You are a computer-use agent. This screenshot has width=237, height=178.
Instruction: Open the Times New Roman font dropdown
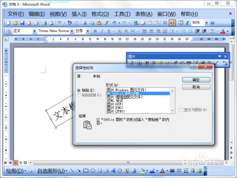(x=72, y=31)
